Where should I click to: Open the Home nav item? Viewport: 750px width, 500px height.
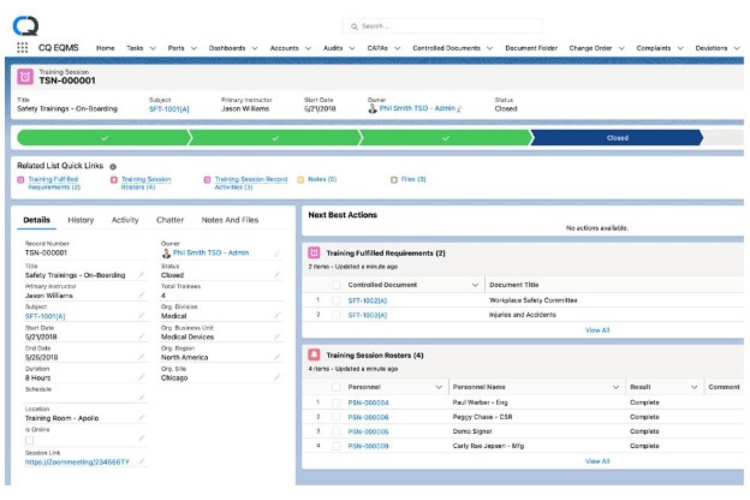click(105, 48)
